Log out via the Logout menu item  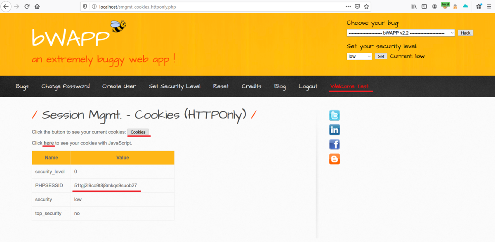coord(308,86)
